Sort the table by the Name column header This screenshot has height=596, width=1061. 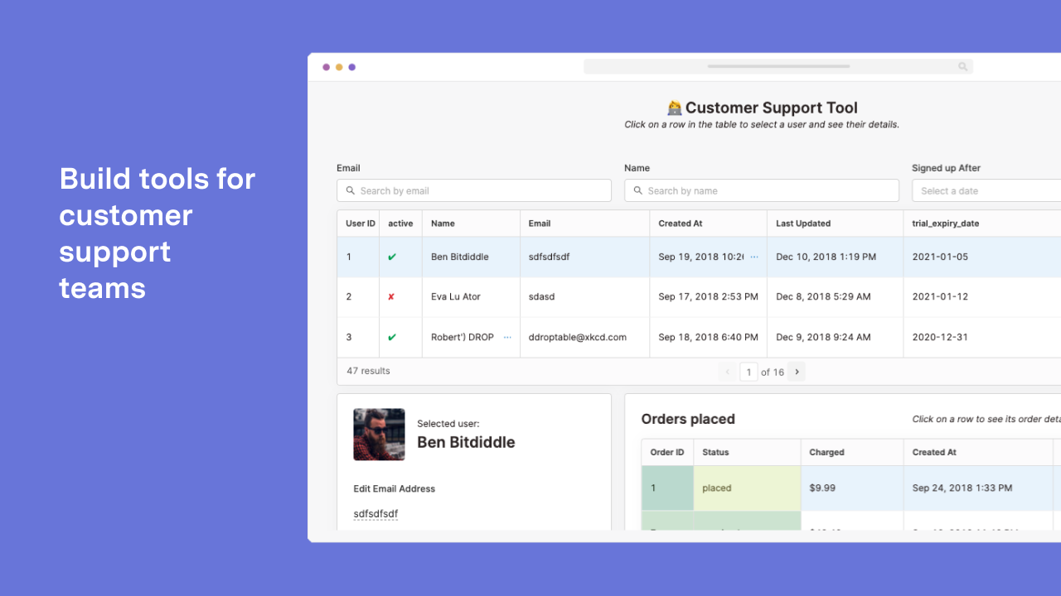click(x=443, y=223)
